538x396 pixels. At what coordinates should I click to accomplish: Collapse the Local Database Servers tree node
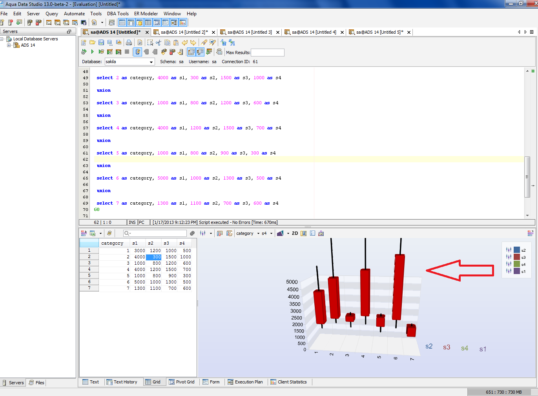(2, 39)
